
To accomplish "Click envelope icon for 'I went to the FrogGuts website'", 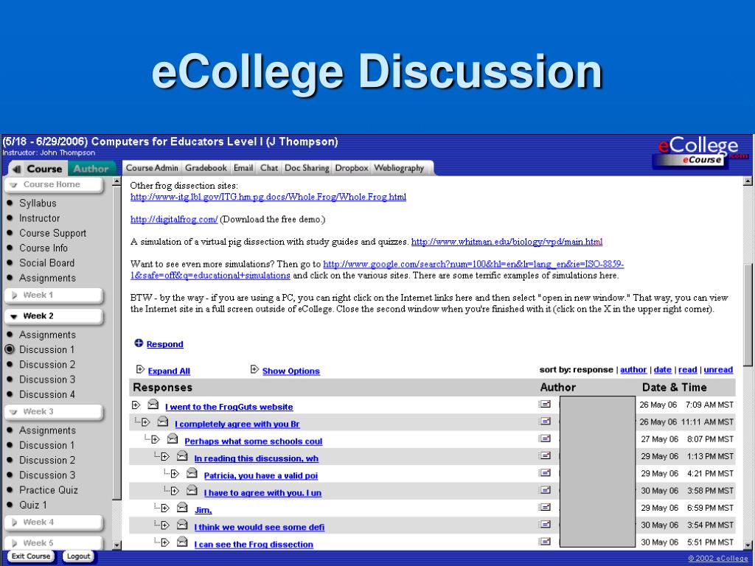I will coord(153,405).
